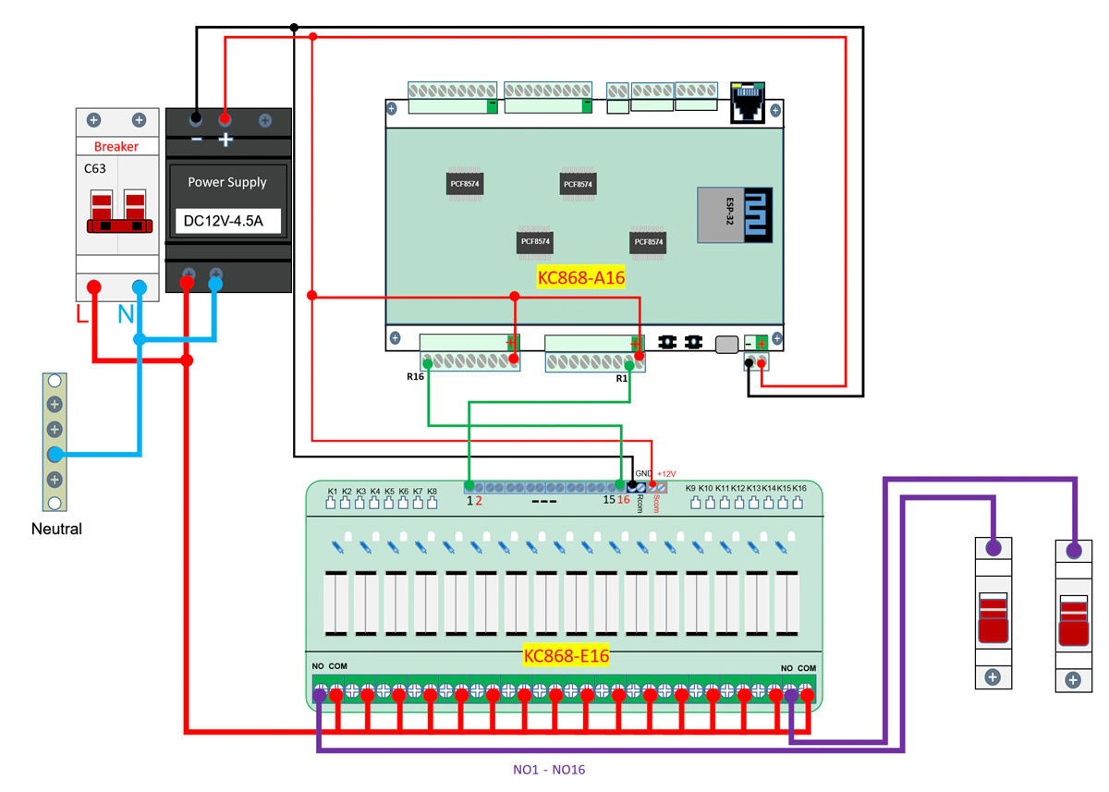
Task: Click the NO1 - NO16 caption
Action: point(549,769)
